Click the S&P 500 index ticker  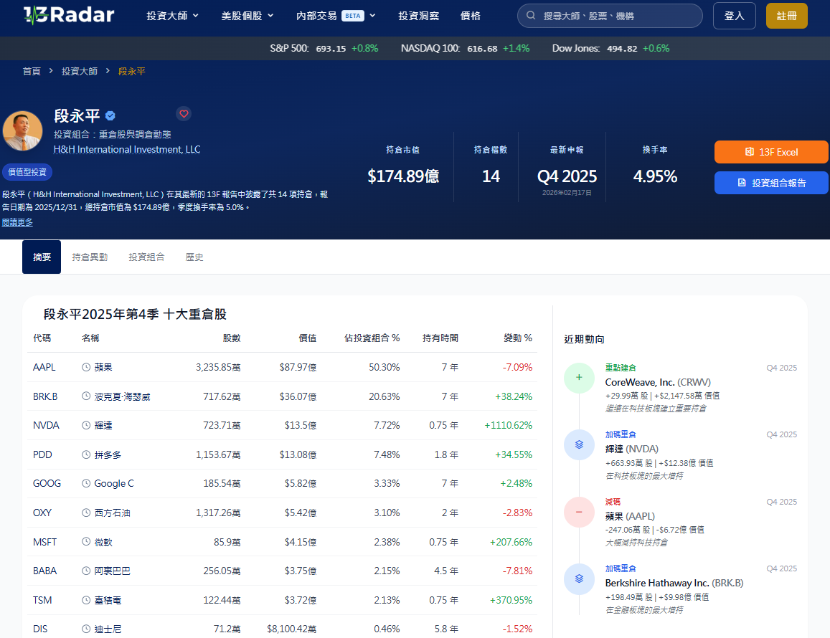tap(324, 48)
